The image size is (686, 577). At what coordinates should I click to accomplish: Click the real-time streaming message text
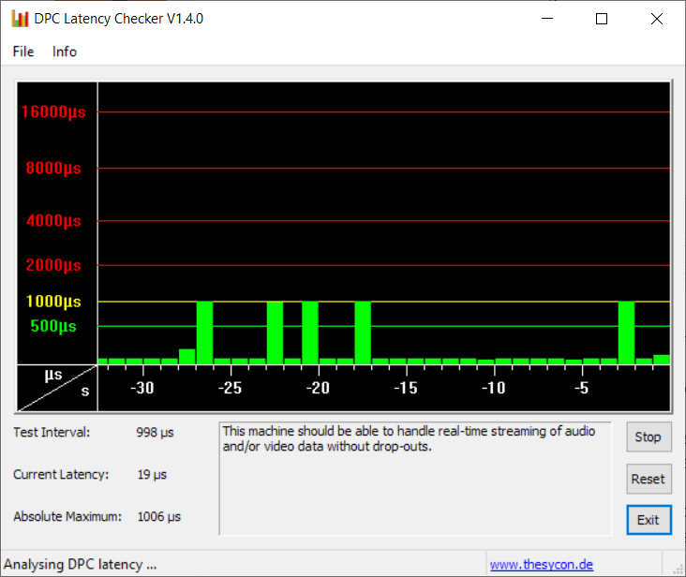click(x=409, y=438)
